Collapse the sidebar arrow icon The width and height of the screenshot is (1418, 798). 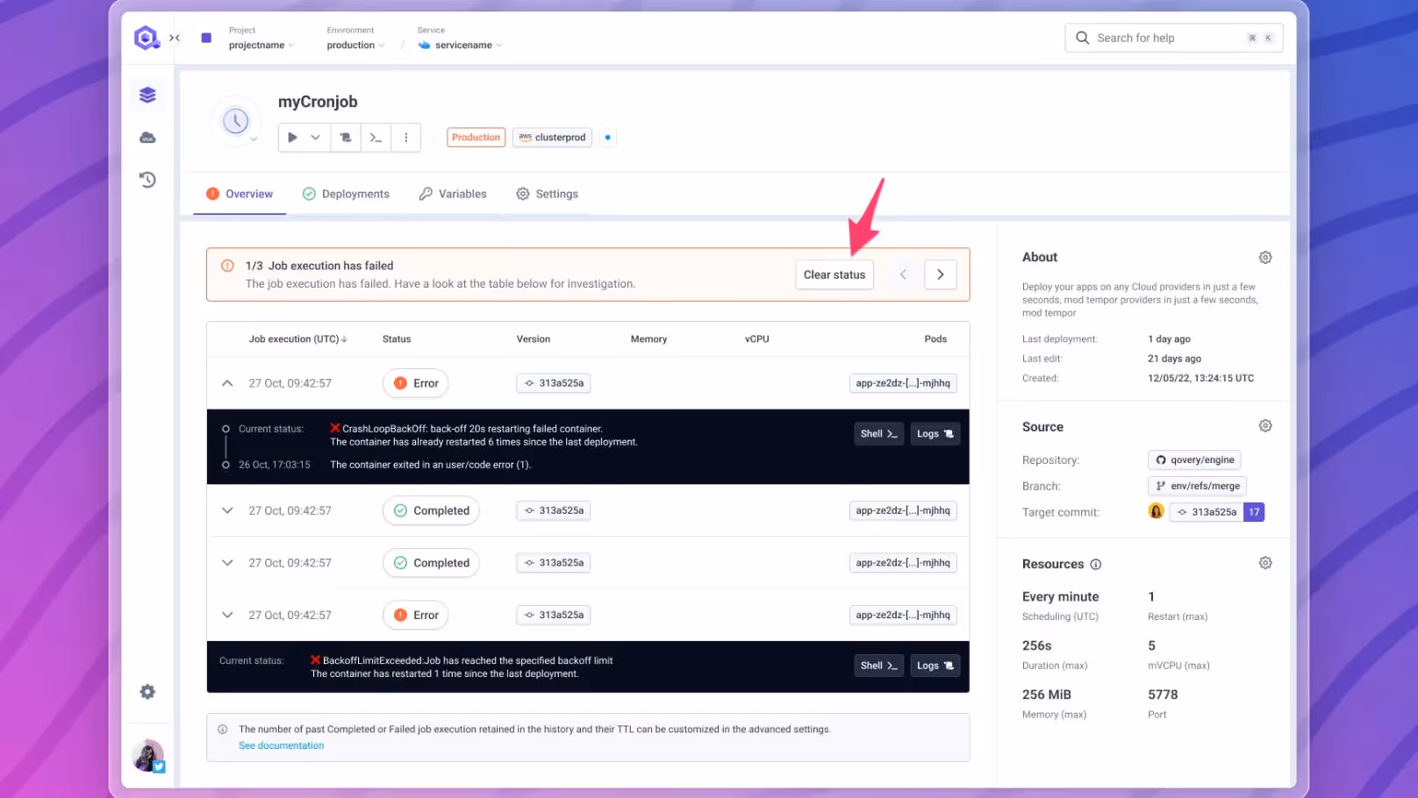[175, 38]
